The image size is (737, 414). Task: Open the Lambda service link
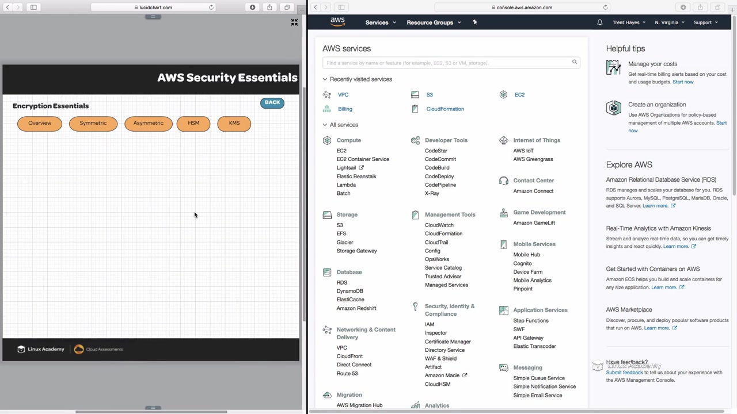point(346,185)
